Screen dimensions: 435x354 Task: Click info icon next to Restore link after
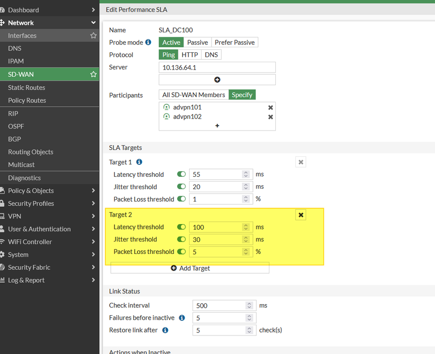[165, 330]
